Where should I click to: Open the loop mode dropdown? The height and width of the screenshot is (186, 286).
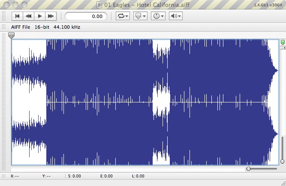[x=123, y=16]
